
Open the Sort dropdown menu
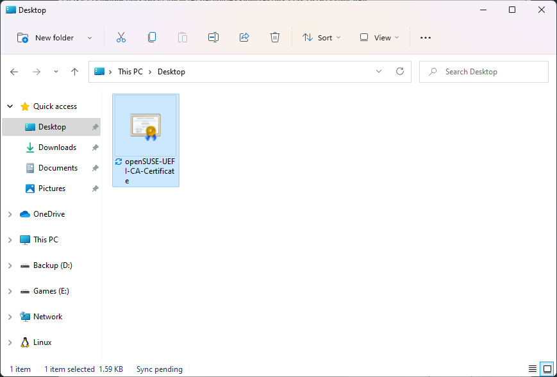pyautogui.click(x=322, y=38)
